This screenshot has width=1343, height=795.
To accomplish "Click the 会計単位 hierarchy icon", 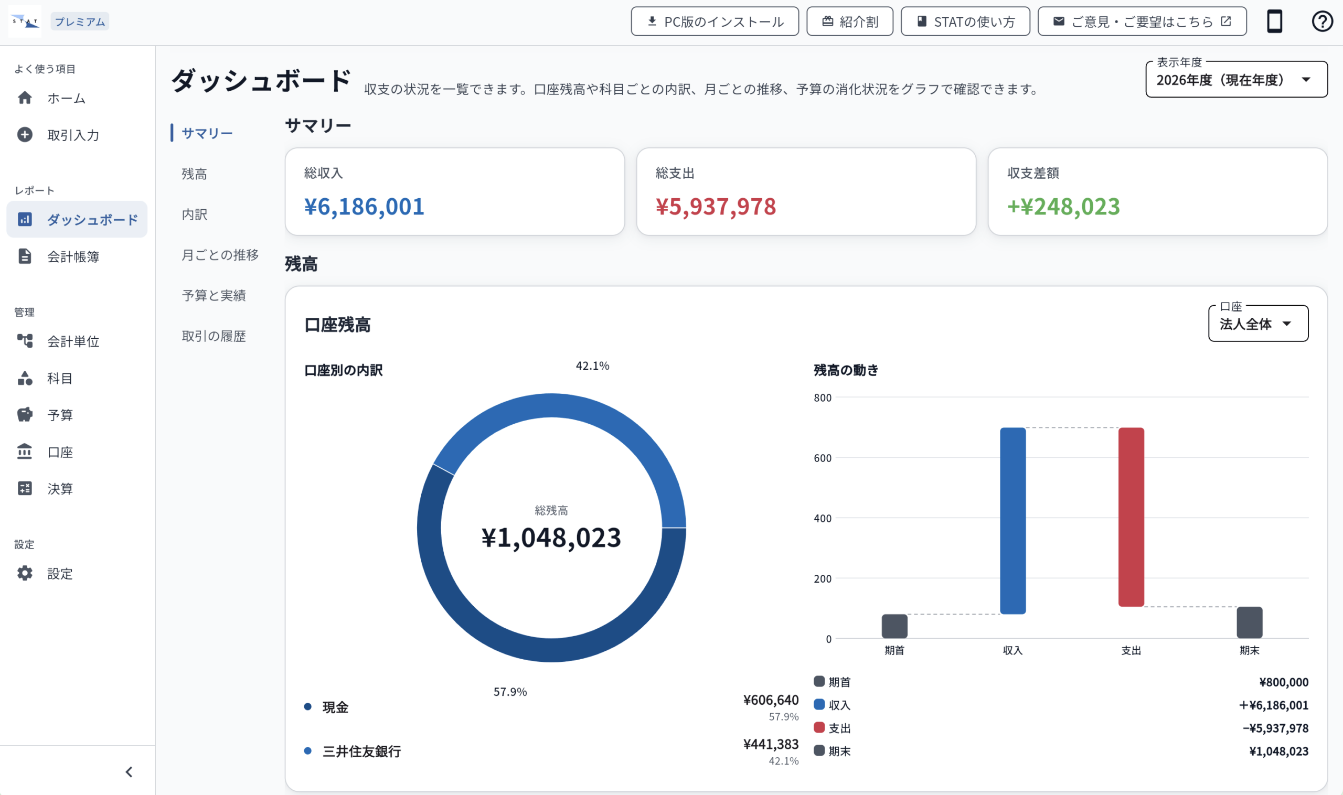I will 25,341.
